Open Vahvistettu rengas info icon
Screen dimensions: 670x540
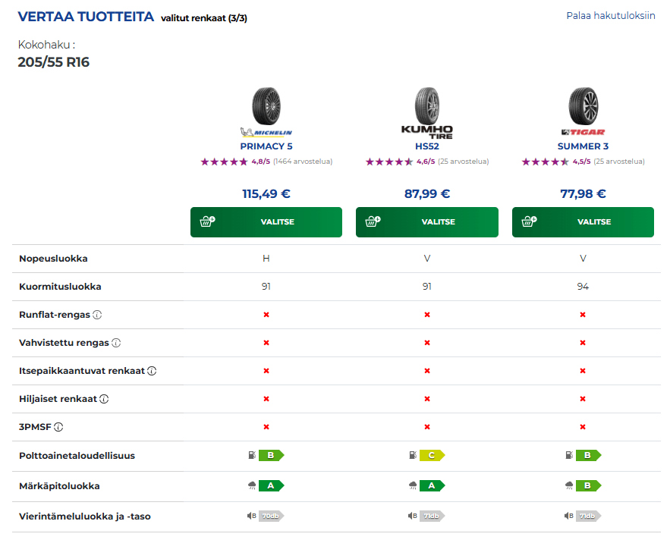tap(116, 343)
